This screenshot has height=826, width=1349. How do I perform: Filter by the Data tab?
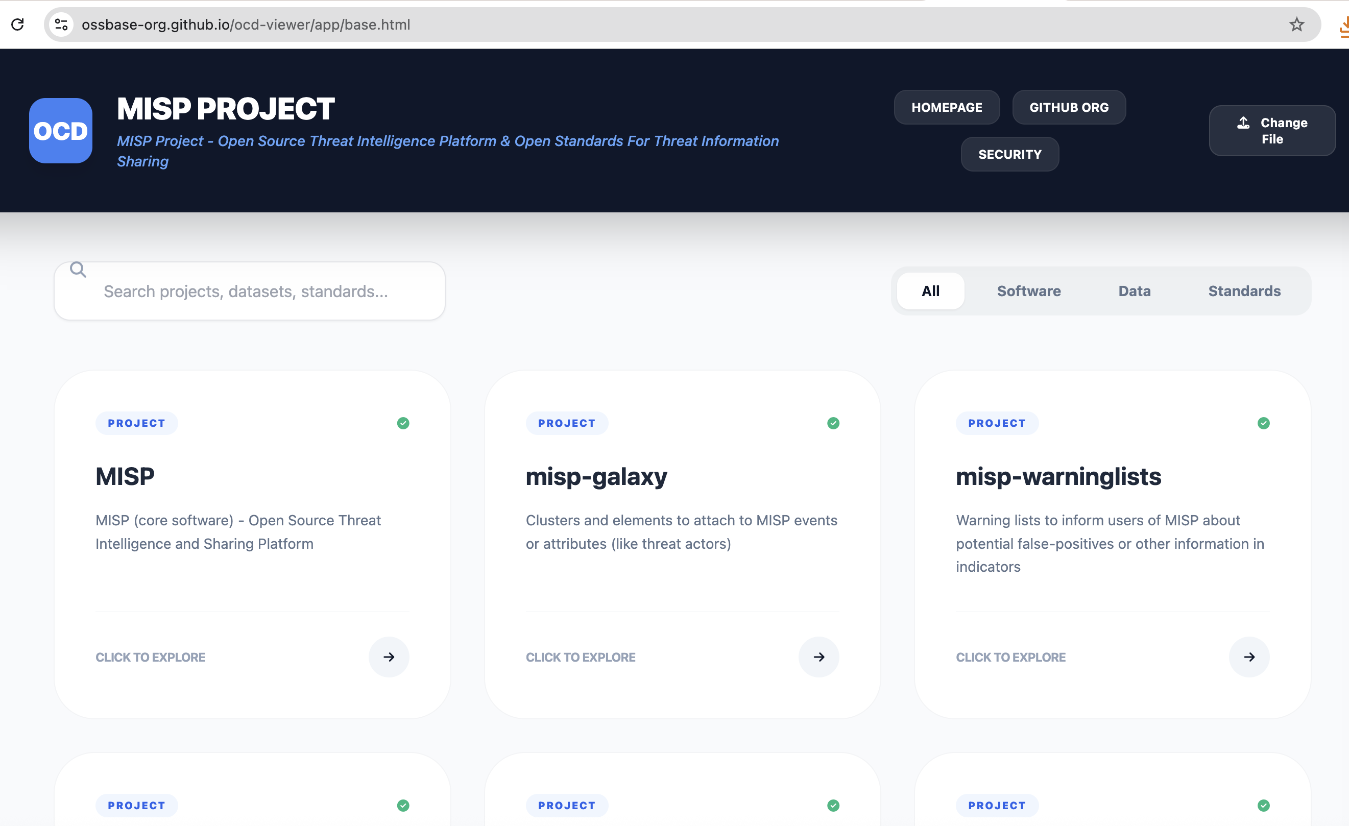pyautogui.click(x=1134, y=291)
